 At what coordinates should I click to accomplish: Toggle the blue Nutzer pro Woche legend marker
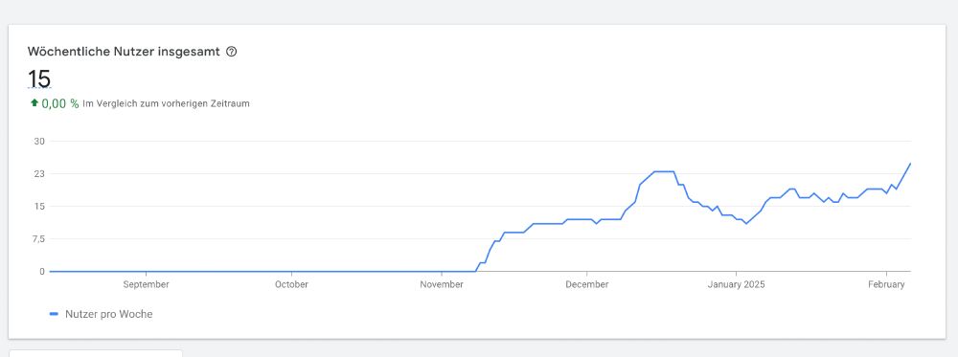click(54, 314)
